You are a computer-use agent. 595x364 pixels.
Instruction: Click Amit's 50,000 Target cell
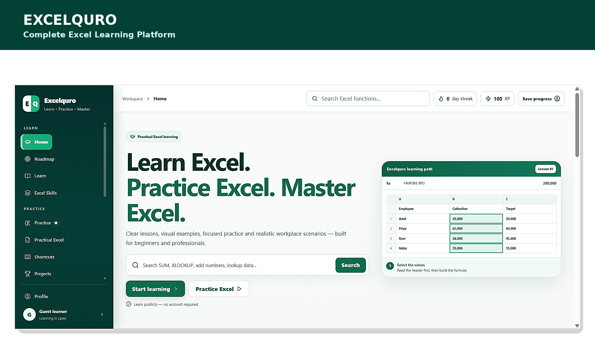pos(530,219)
